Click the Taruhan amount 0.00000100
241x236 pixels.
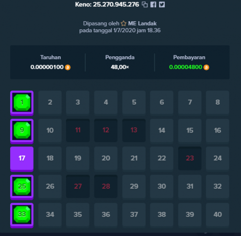pos(47,67)
